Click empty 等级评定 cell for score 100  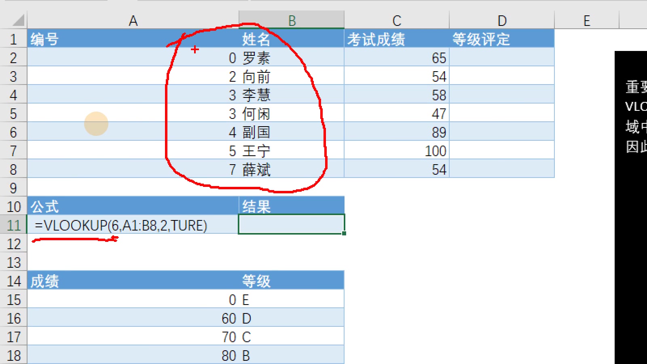click(x=502, y=150)
